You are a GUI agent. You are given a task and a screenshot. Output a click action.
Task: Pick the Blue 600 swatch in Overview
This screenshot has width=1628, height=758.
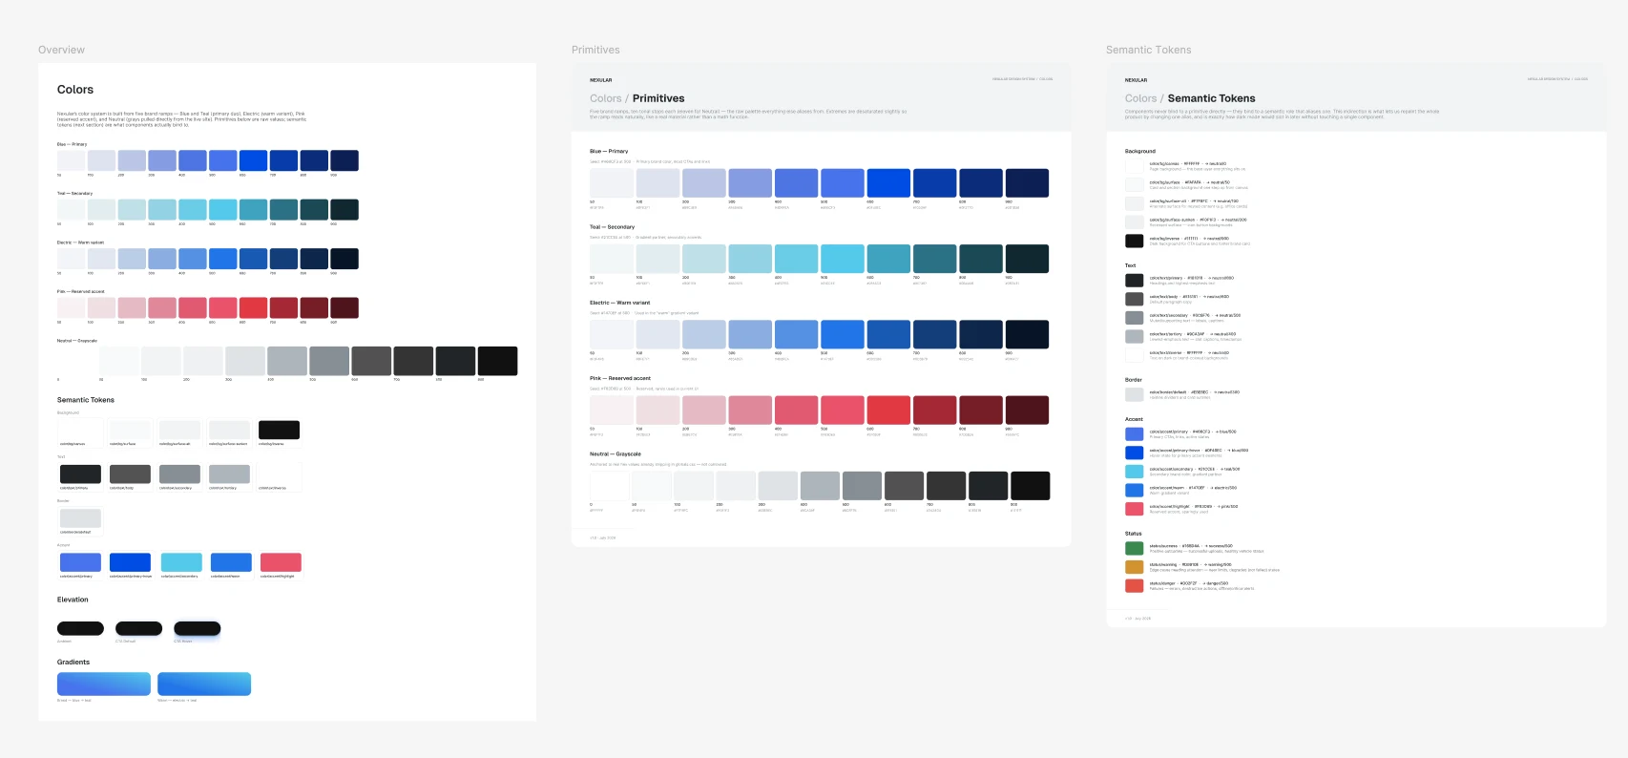pyautogui.click(x=254, y=160)
